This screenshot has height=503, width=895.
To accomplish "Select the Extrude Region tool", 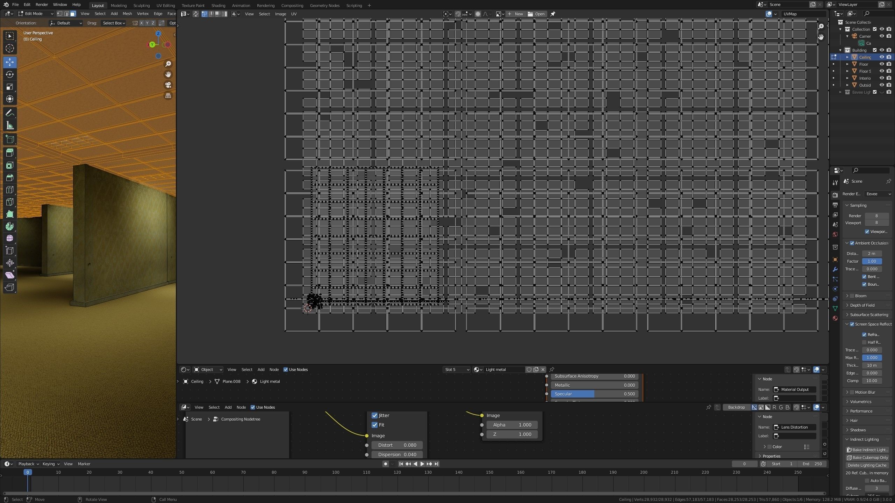I will click(x=10, y=153).
